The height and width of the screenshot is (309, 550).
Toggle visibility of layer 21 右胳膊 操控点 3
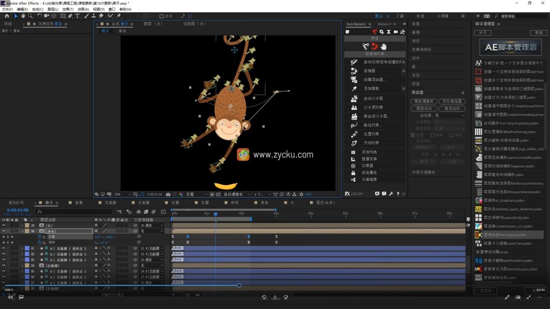[4, 248]
